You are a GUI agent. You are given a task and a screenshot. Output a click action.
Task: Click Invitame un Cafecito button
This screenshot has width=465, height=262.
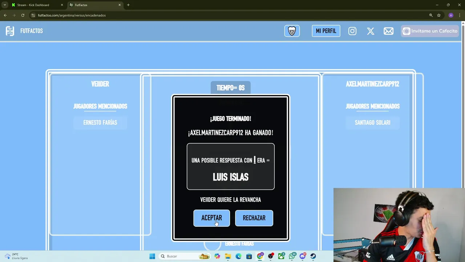click(430, 31)
